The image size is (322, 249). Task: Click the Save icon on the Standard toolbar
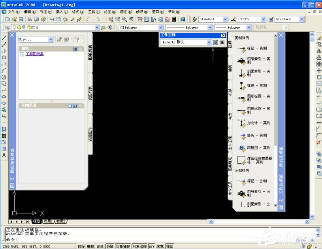click(x=21, y=19)
